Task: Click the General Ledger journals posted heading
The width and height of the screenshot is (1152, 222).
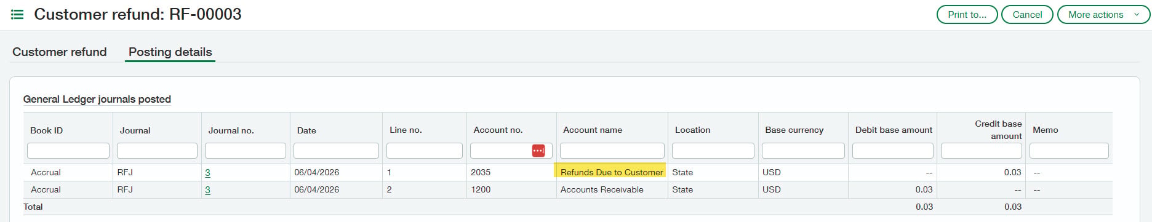Action: click(x=97, y=99)
